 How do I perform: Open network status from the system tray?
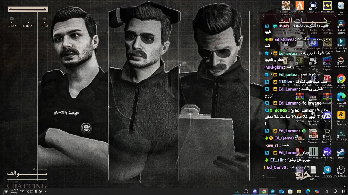tap(32, 191)
